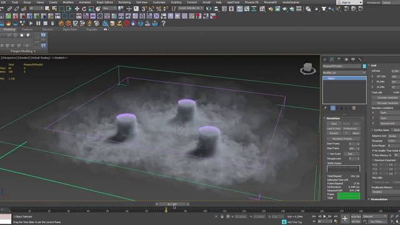Toggle the Percent Snap icon
The height and width of the screenshot is (225, 400).
[158, 9]
